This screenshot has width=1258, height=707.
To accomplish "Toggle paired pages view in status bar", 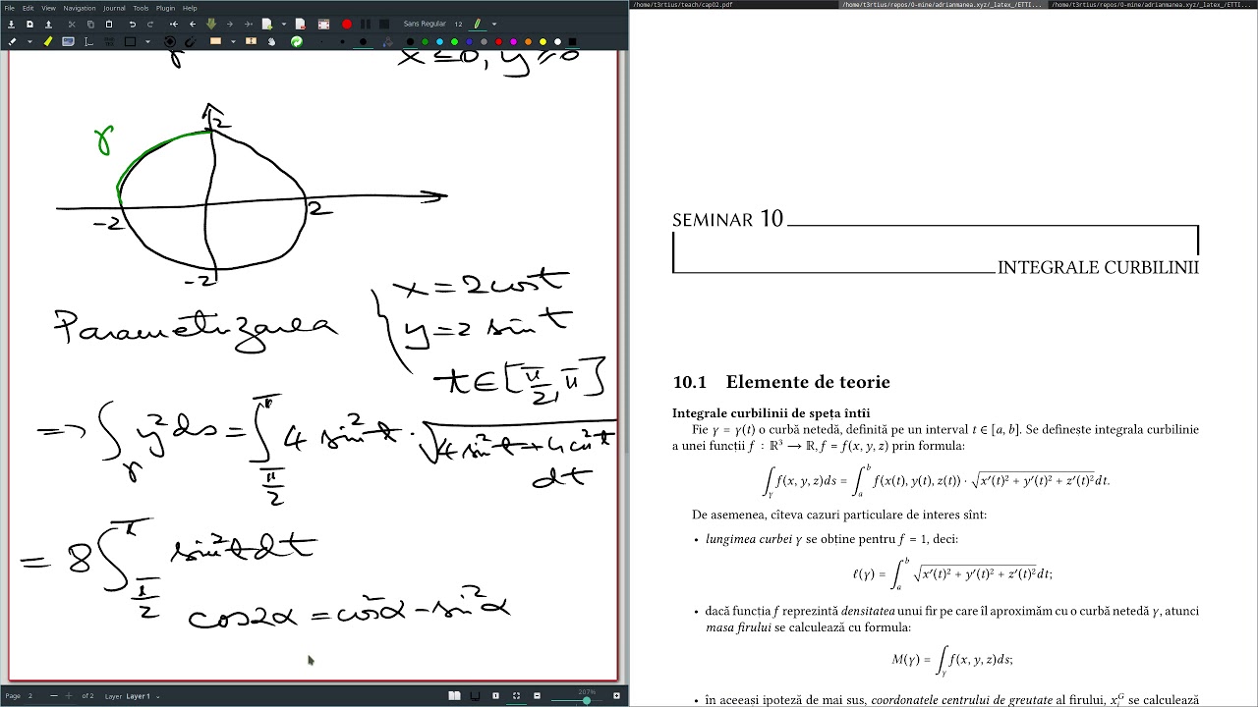I will 455,696.
